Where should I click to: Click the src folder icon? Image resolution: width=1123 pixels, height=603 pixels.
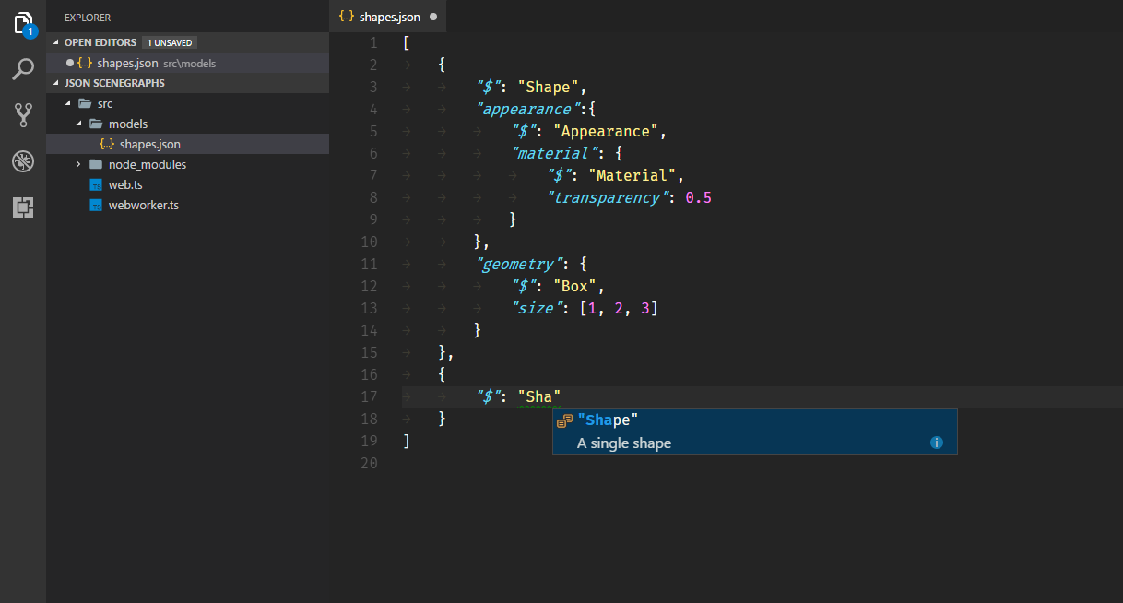[85, 103]
